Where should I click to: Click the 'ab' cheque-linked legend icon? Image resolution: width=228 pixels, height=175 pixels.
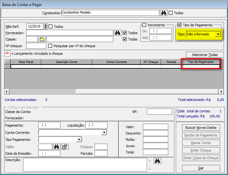click(7, 53)
